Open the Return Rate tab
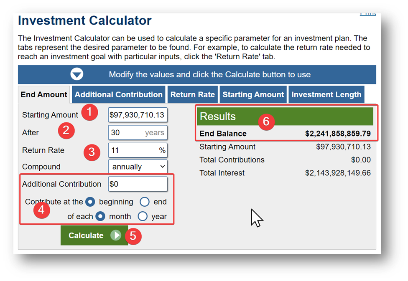This screenshot has height=281, width=408. (x=192, y=95)
